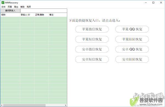Sort by the 昵称 column header
The width and height of the screenshot is (165, 107).
[x=10, y=15]
